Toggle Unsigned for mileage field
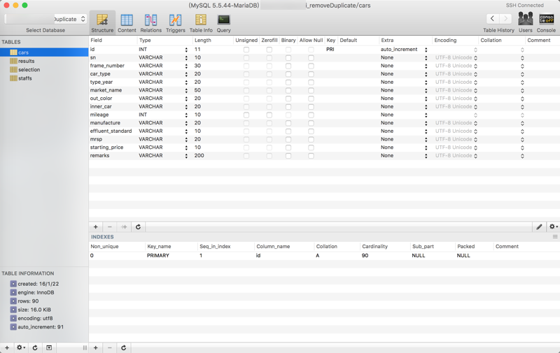Viewport: 560px width, 353px height. pyautogui.click(x=246, y=115)
